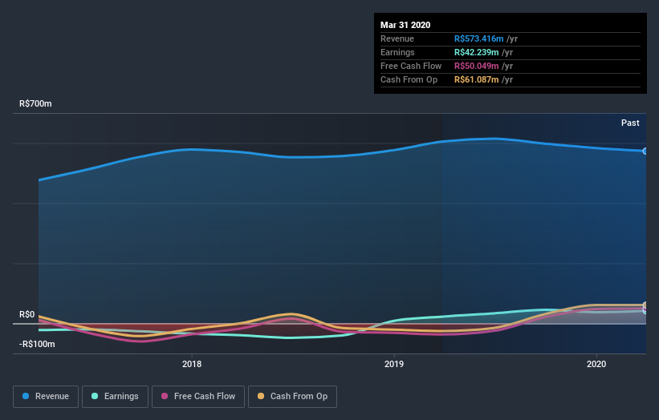This screenshot has height=420, width=659.
Task: Click the R$61.087m cash from op value
Action: pos(476,79)
